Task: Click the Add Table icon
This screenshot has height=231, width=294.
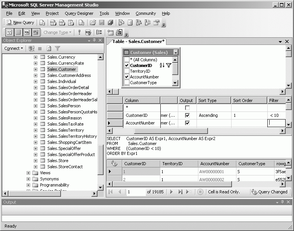Action: (110, 32)
